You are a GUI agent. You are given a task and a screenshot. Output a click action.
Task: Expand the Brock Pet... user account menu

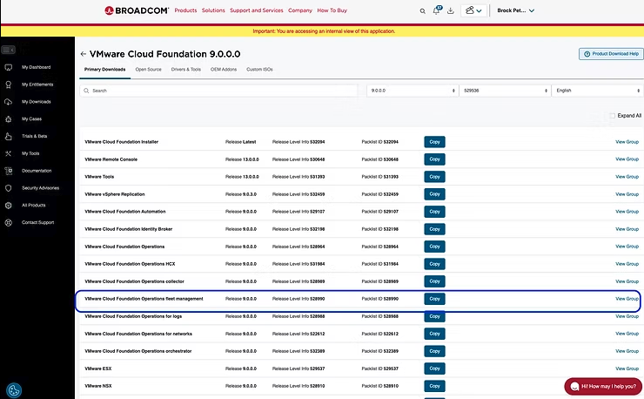coord(515,10)
